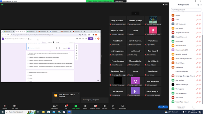Click the Move to folder icon
This screenshot has height=114, width=203.
29,39
